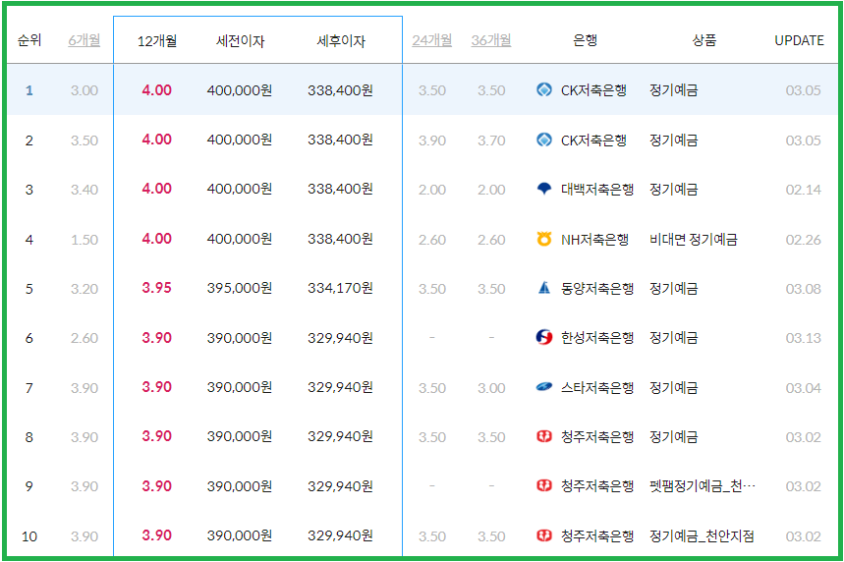Select the 정기예금_천안지점 product

pyautogui.click(x=702, y=536)
